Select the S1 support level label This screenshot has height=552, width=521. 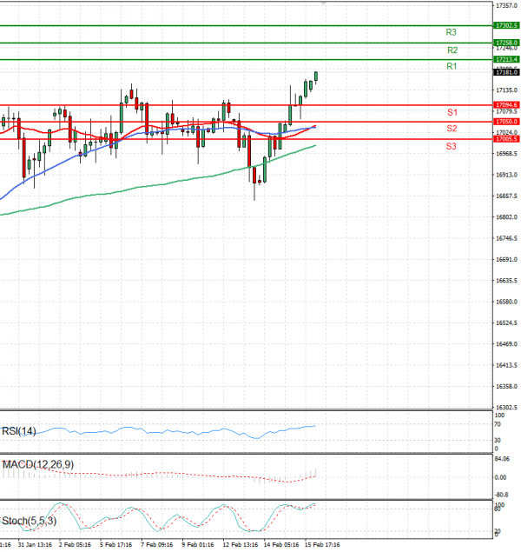452,113
